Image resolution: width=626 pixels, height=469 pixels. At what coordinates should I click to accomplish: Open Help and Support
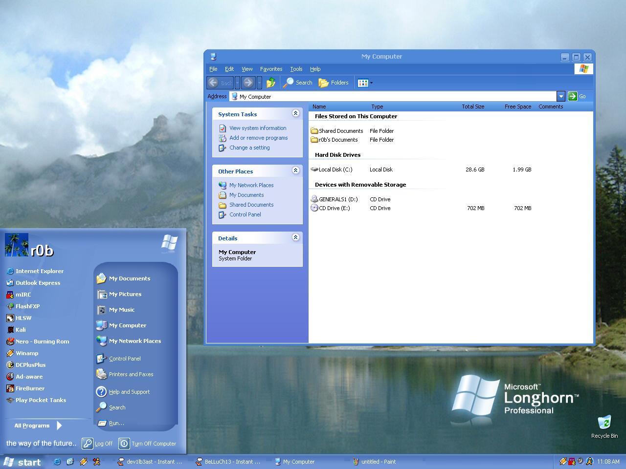(123, 392)
